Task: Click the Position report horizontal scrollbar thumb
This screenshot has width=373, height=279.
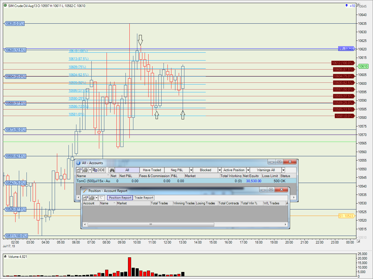Action: click(x=151, y=224)
